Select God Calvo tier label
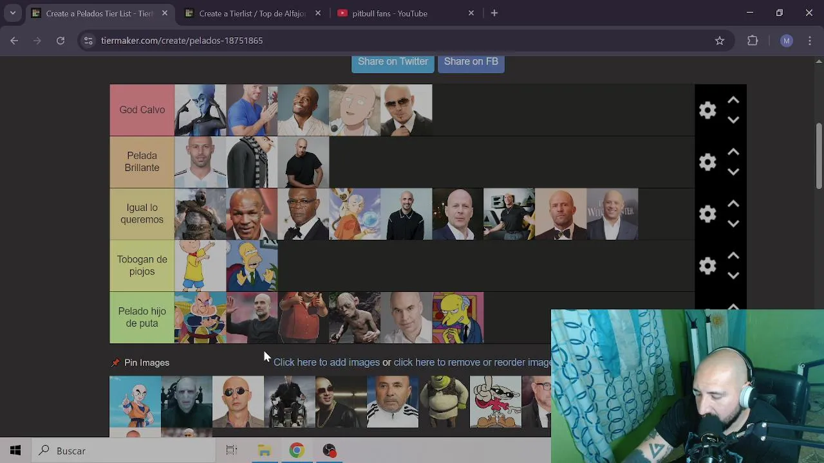The width and height of the screenshot is (824, 463). pos(142,110)
